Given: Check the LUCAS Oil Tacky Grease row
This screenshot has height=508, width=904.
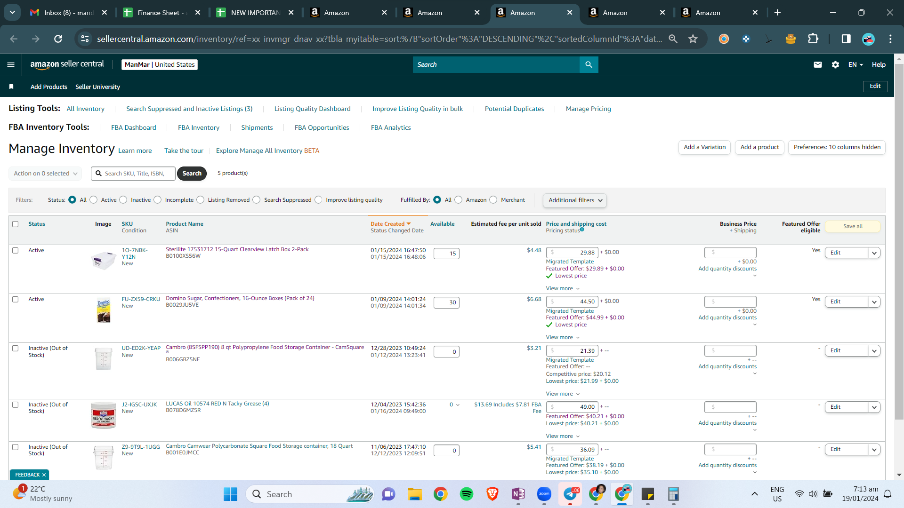Looking at the screenshot, I should (15, 405).
